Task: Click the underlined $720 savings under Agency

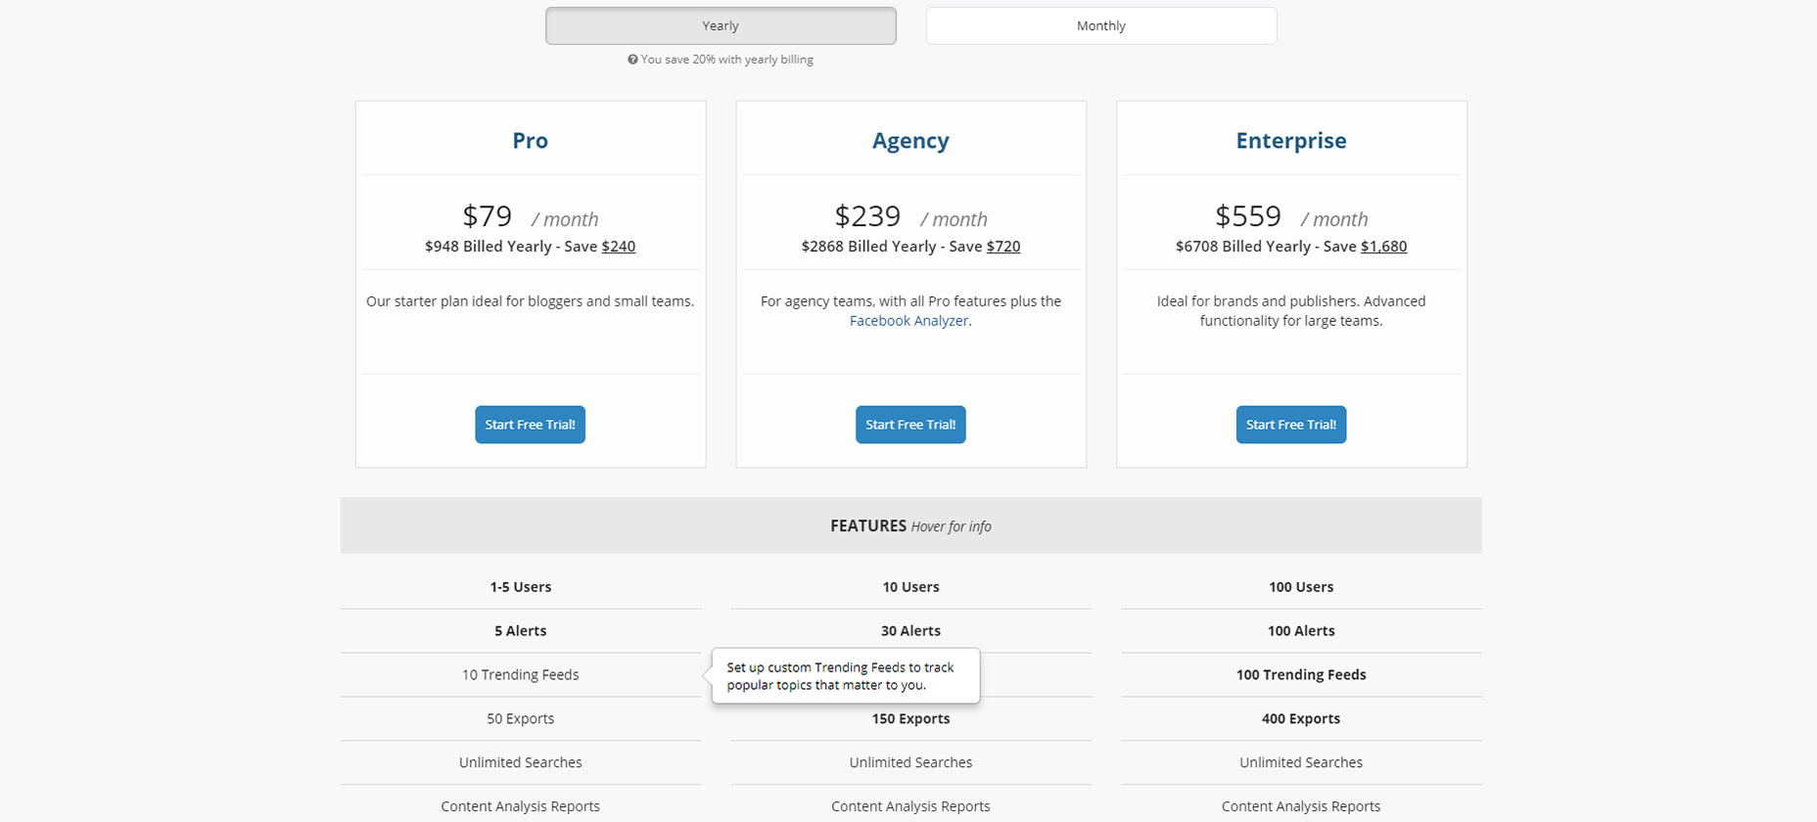Action: point(1002,247)
